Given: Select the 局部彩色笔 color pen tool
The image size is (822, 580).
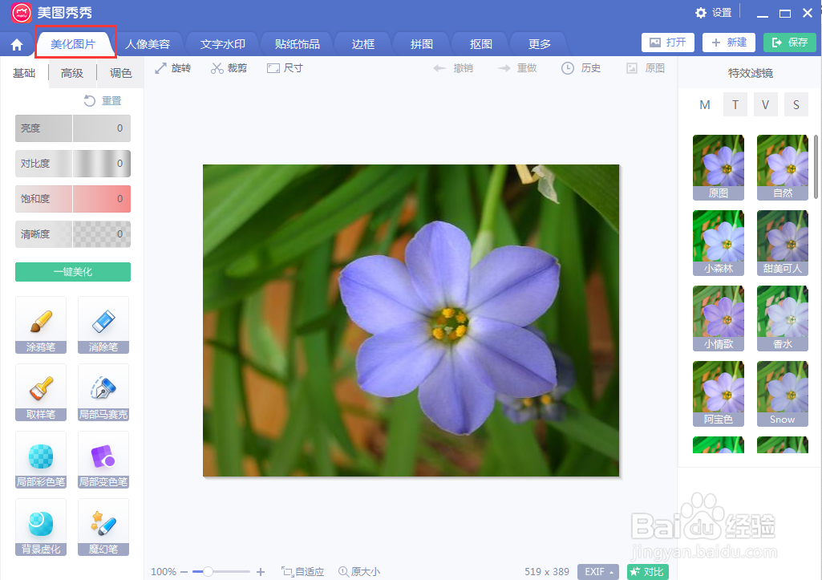Looking at the screenshot, I should pos(40,460).
